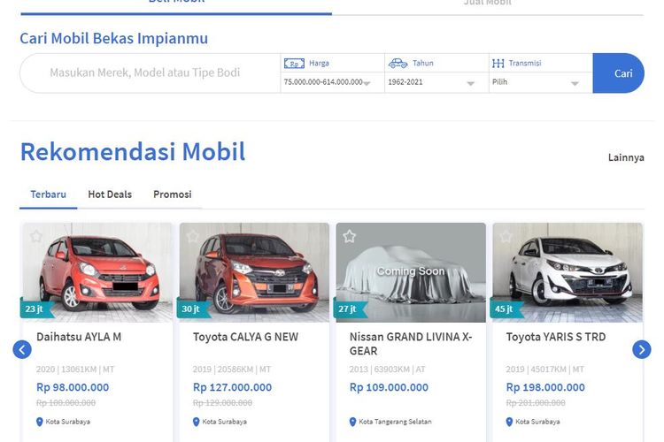This screenshot has width=664, height=442.
Task: Open the Lainnya link
Action: click(x=626, y=157)
